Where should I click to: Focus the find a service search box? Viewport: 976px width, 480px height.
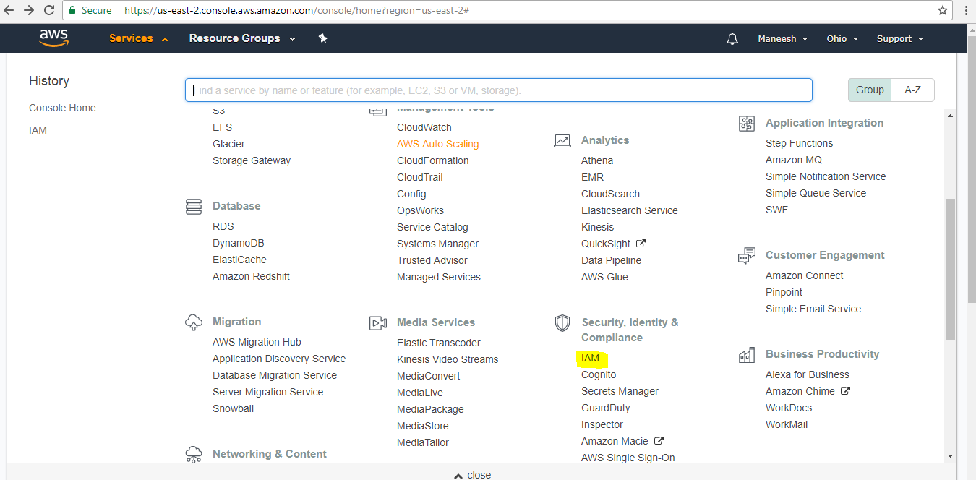pos(499,90)
